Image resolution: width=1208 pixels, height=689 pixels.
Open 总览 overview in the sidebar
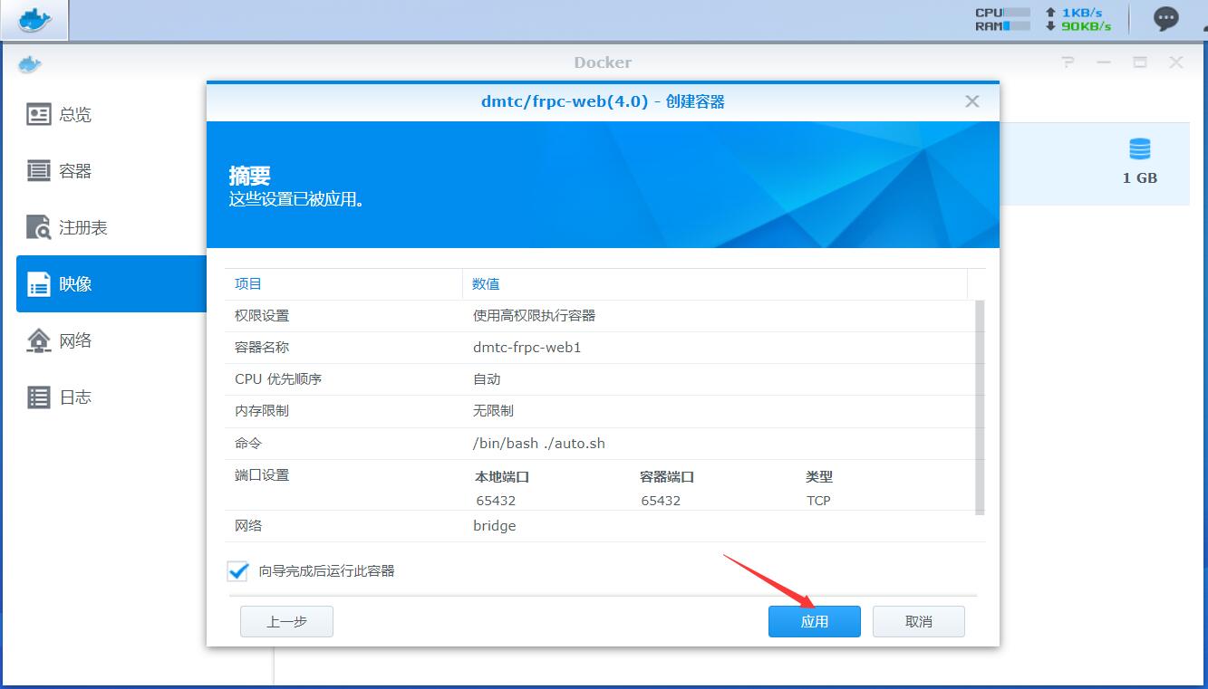pyautogui.click(x=112, y=114)
